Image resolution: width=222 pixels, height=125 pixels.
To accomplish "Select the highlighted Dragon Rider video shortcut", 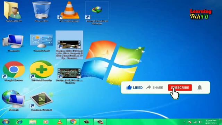I will pos(69,45).
